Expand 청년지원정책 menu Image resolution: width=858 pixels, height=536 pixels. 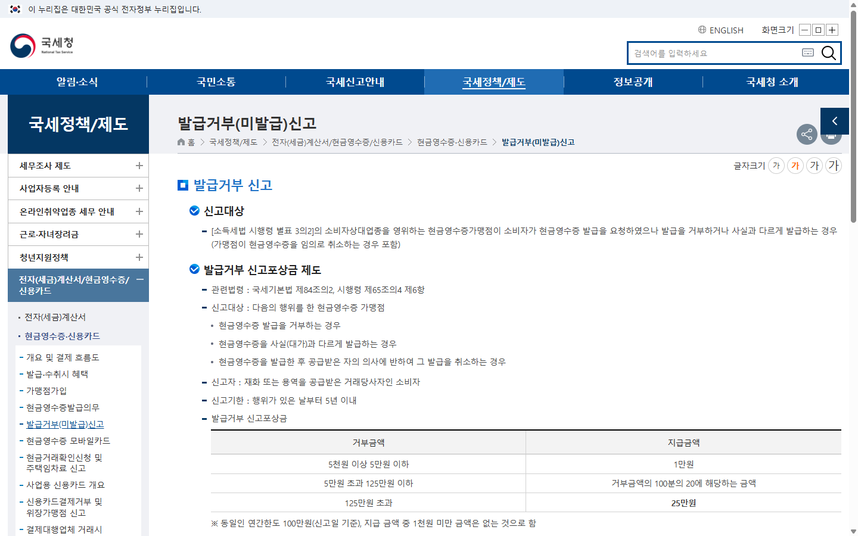[x=78, y=257]
